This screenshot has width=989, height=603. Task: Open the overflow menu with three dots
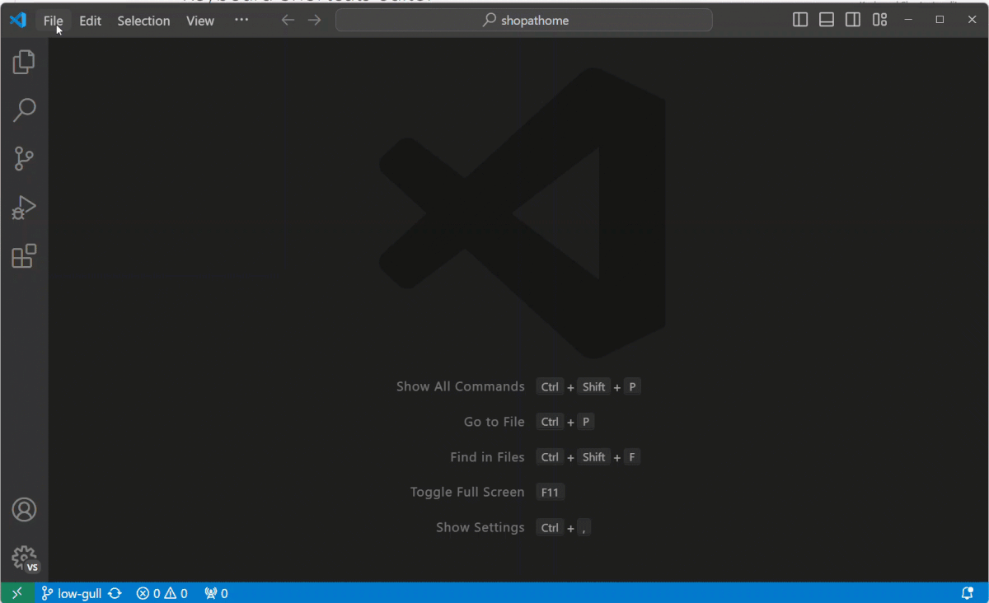tap(241, 20)
